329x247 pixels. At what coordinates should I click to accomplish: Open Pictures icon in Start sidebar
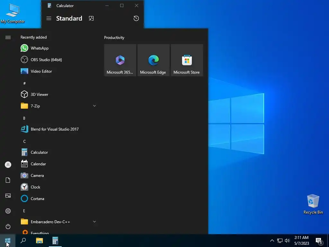(8, 196)
